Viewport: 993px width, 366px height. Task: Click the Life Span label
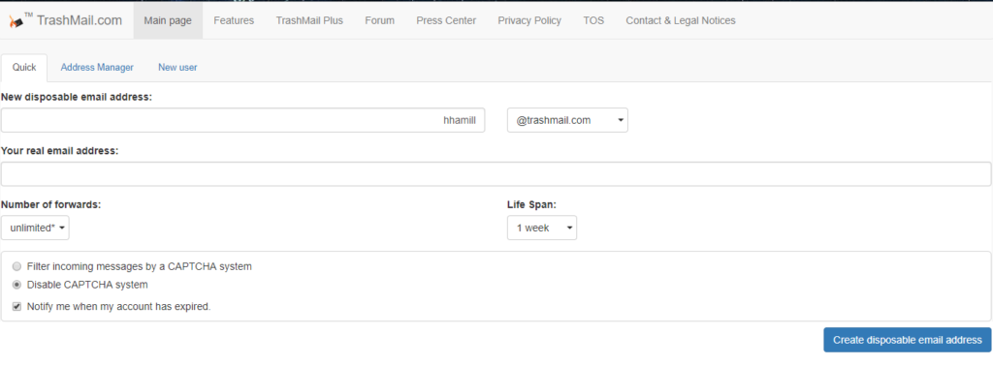point(531,204)
